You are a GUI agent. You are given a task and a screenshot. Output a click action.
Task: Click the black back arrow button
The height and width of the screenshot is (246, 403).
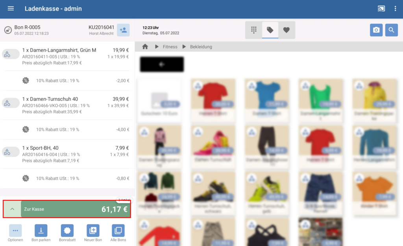pyautogui.click(x=162, y=65)
